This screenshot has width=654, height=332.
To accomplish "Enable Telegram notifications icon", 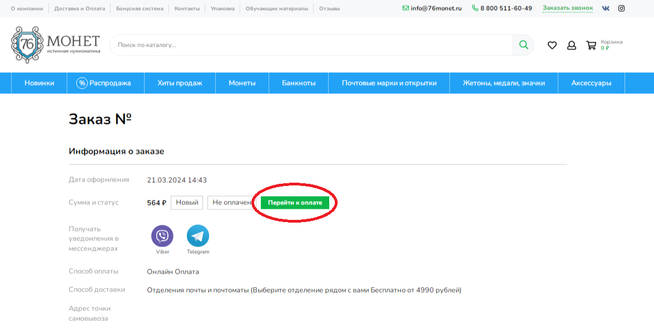I will [198, 236].
